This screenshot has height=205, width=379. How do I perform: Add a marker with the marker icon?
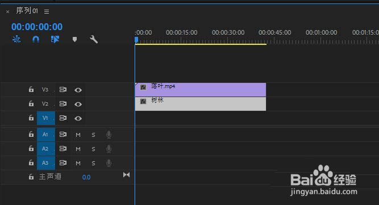74,39
